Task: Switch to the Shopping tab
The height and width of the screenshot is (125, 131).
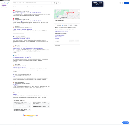Action: tap(33, 7)
